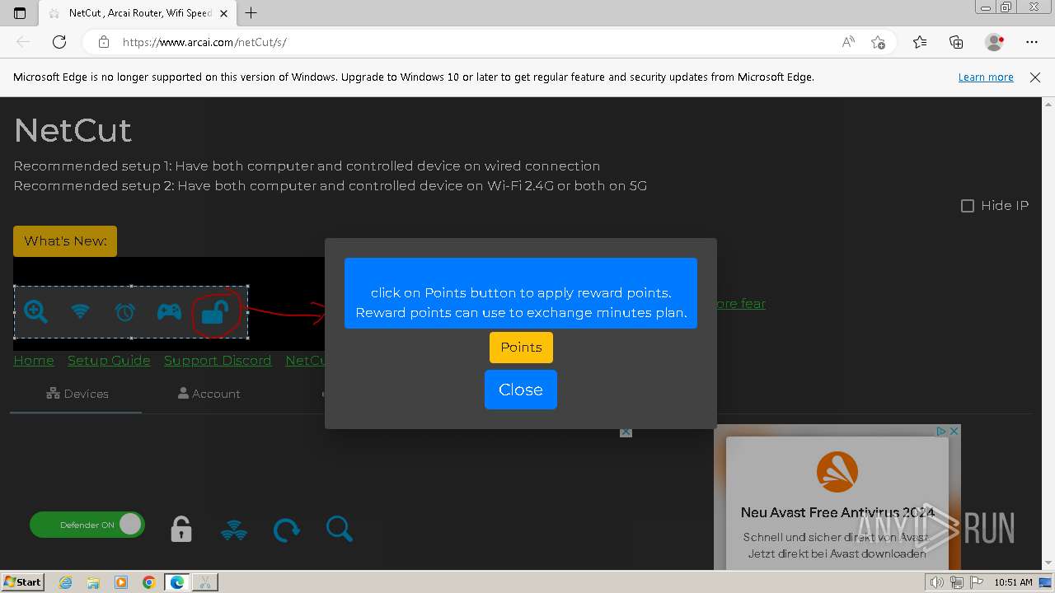Click the gamepad icon in banner
Viewport: 1055px width, 593px height.
point(169,311)
